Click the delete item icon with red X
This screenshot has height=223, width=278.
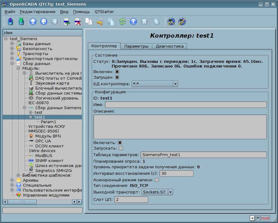(x=78, y=21)
